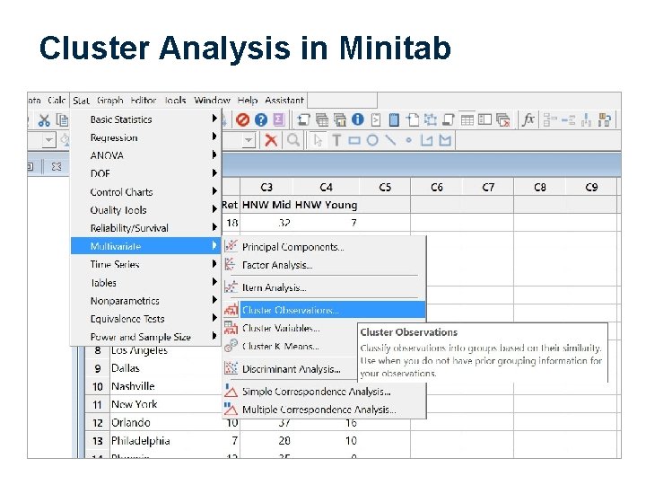Click the magnifier zoom icon
Viewport: 646px width, 485px height.
click(293, 140)
